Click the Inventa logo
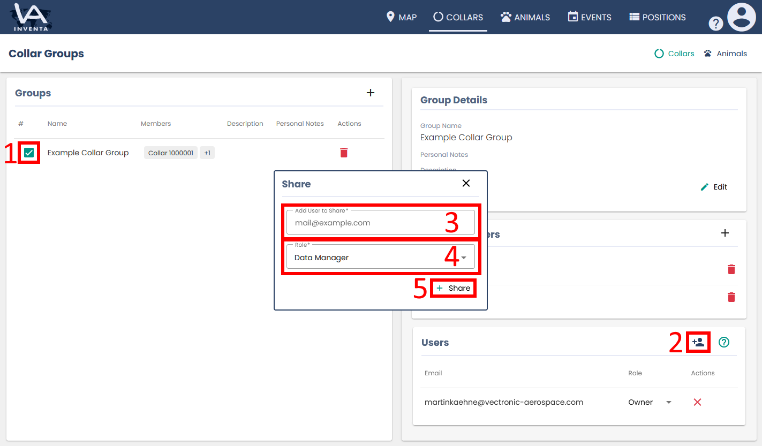The image size is (762, 446). click(31, 17)
